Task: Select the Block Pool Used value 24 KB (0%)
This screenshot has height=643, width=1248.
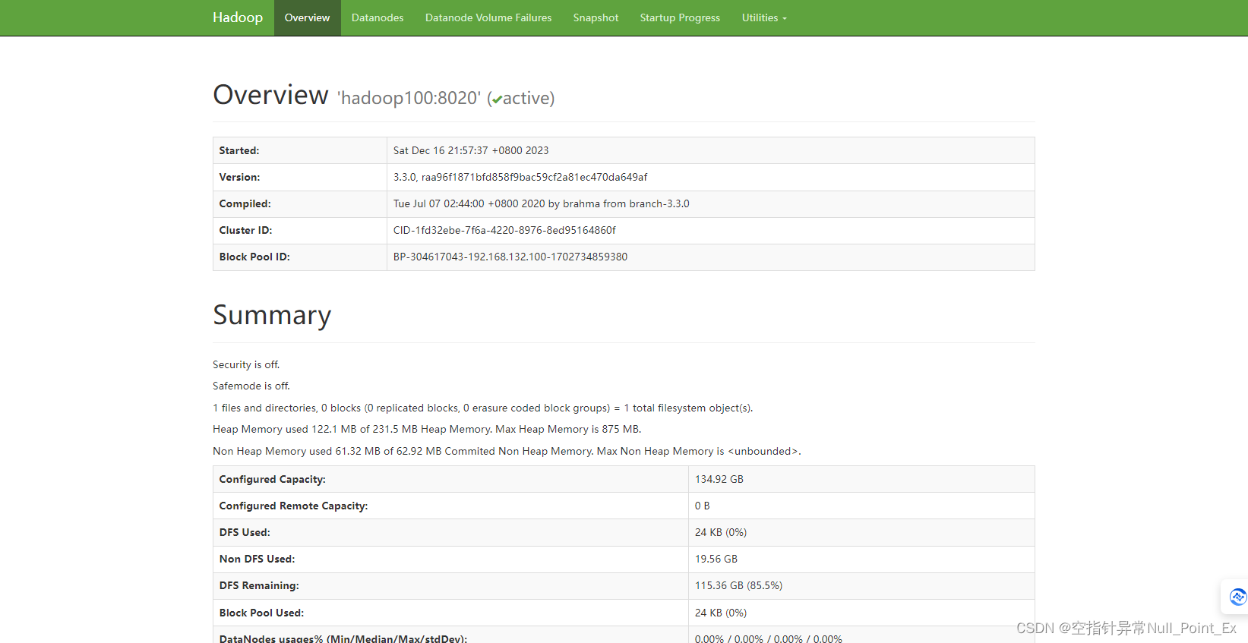Action: (x=721, y=613)
